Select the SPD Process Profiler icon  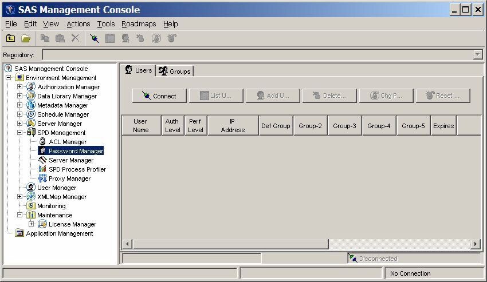coord(42,169)
